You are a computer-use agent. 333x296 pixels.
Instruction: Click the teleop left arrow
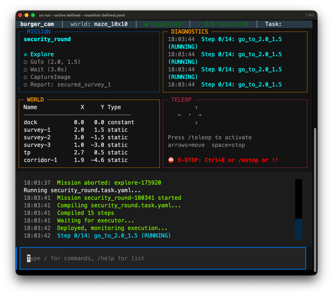click(179, 115)
